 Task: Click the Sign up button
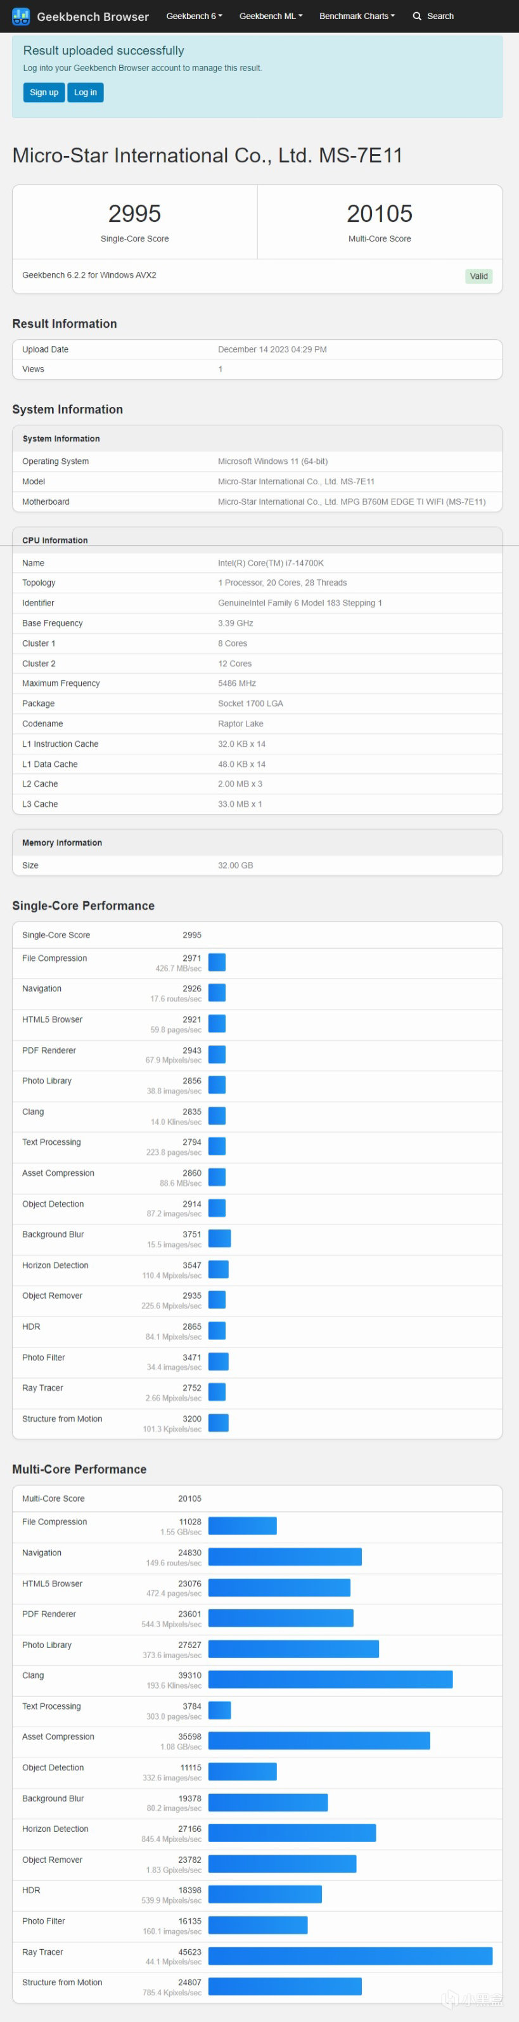[x=44, y=93]
